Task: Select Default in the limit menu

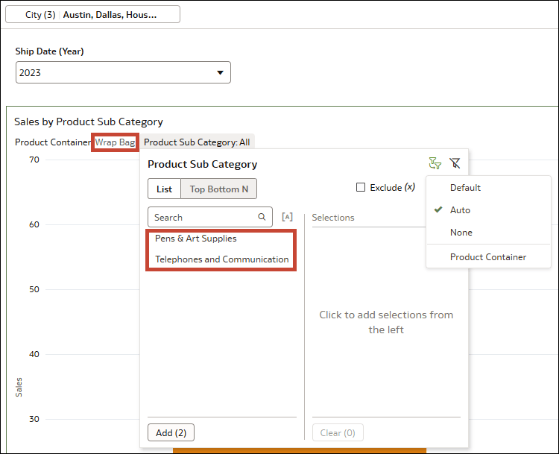Action: (x=465, y=188)
